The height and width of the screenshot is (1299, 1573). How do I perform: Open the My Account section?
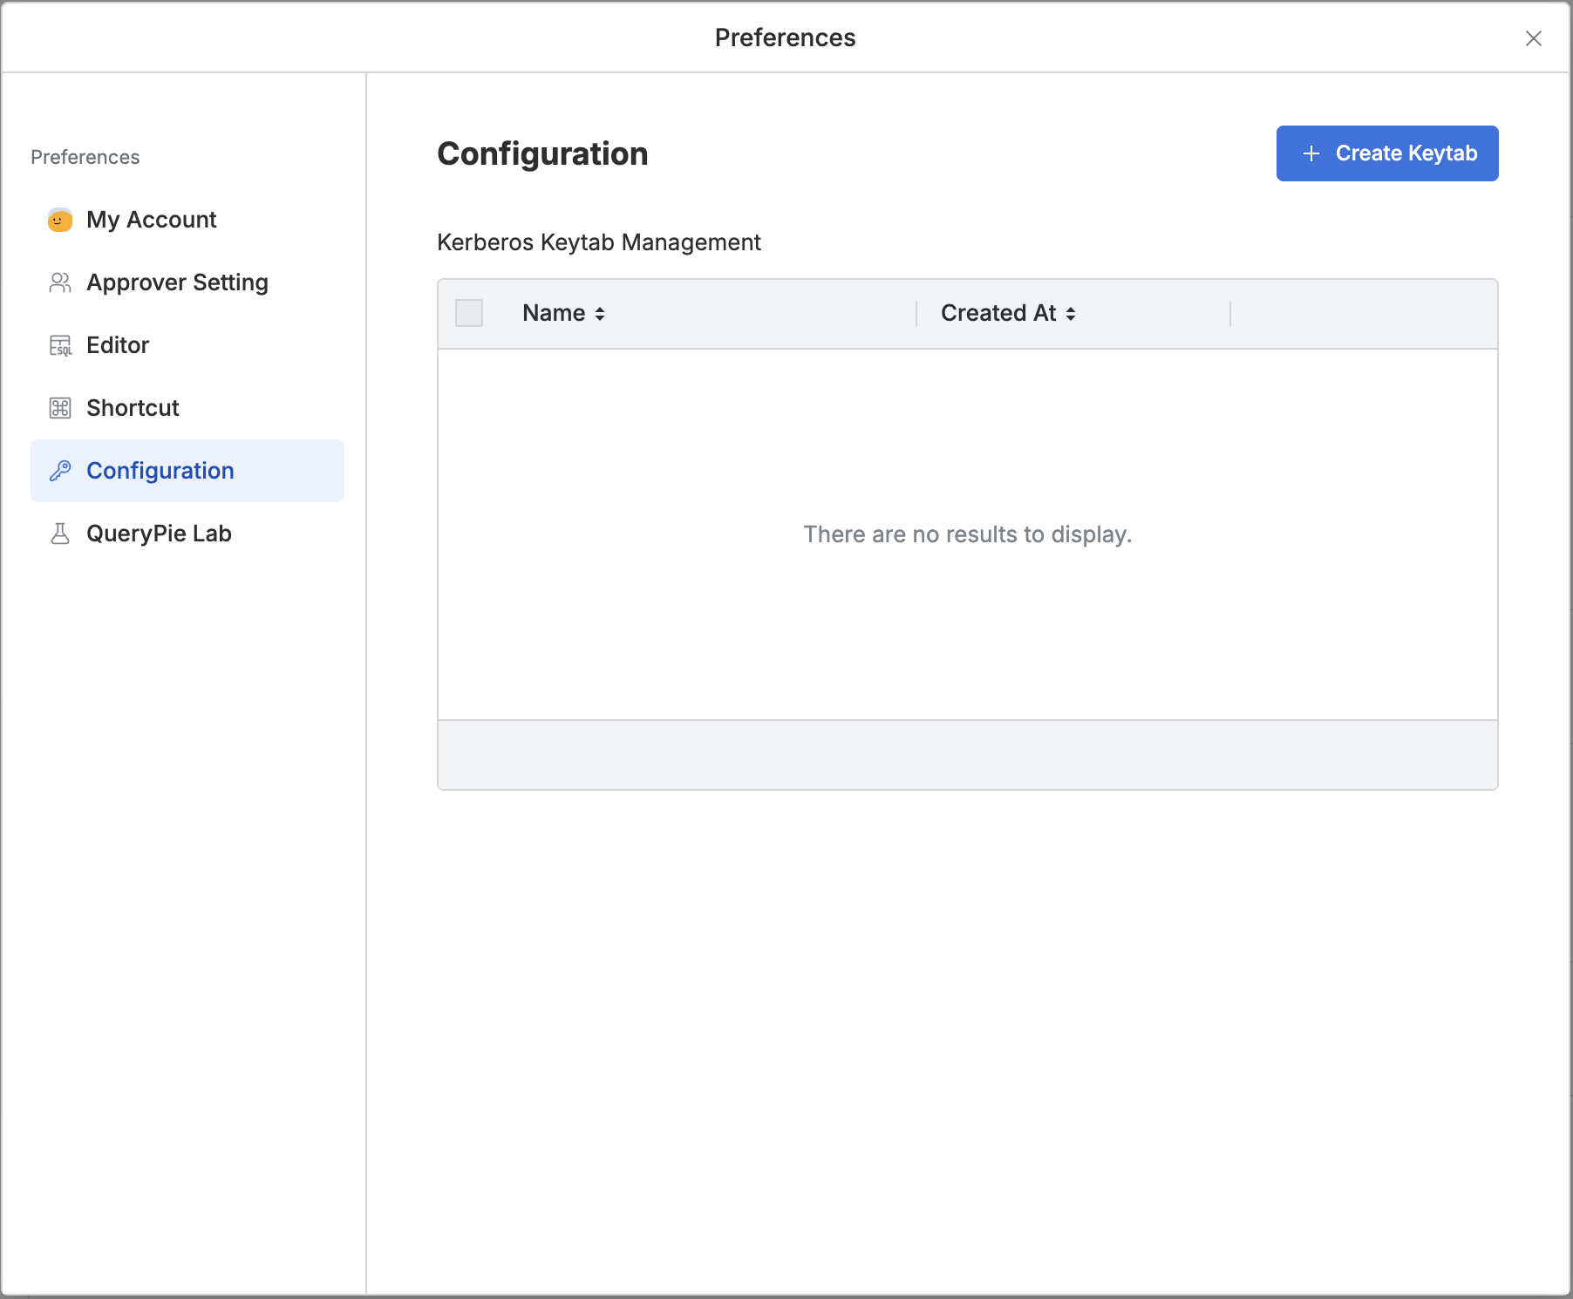point(152,220)
